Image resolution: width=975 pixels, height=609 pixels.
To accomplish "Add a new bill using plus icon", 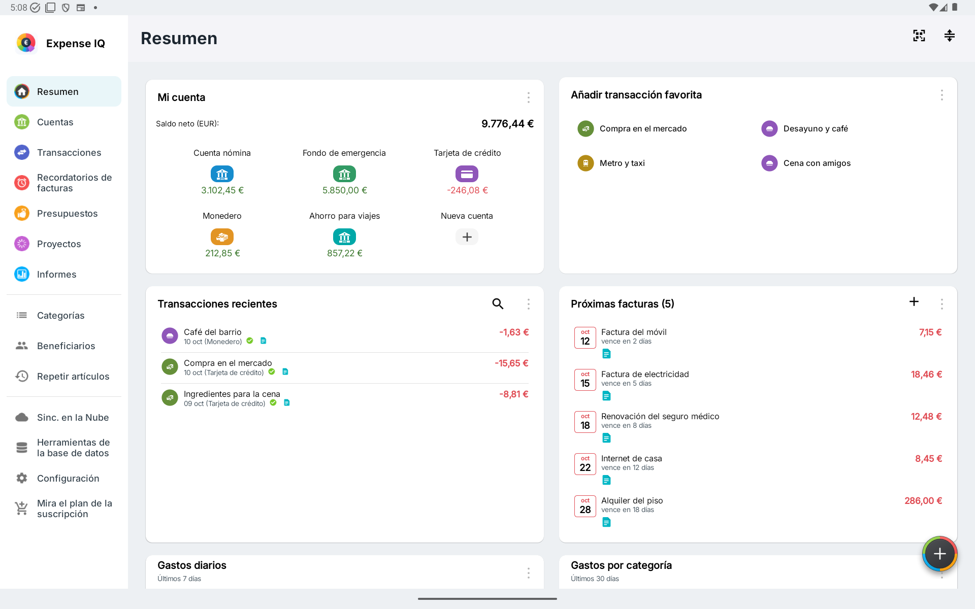I will click(x=914, y=301).
